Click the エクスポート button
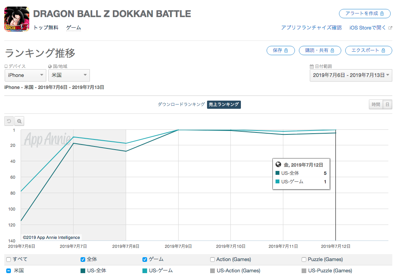395x277 pixels. (x=369, y=51)
